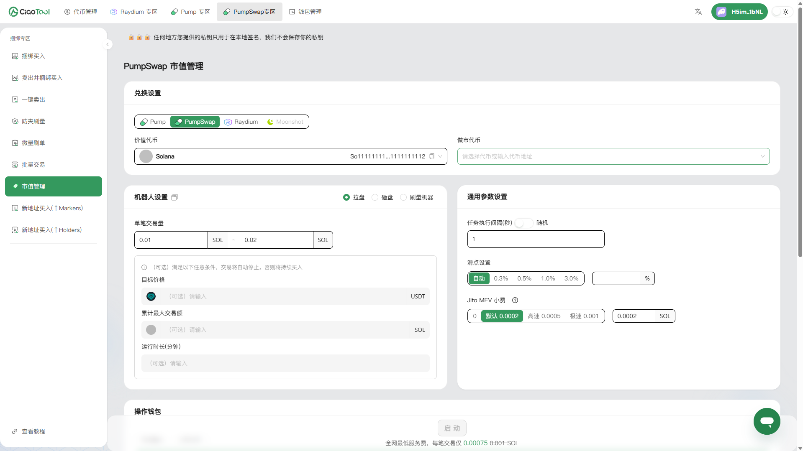Select 高速 0.0005 Jito tip
This screenshot has width=803, height=451.
tap(544, 316)
